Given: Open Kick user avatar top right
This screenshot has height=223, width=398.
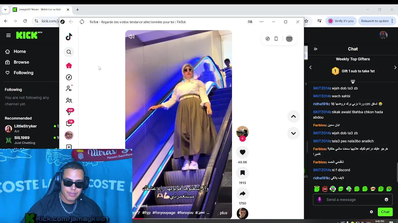Looking at the screenshot, I should tap(383, 35).
